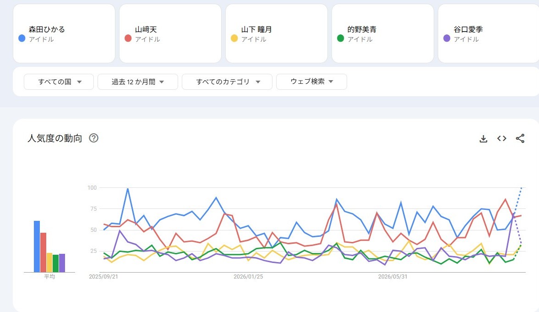Image resolution: width=539 pixels, height=312 pixels.
Task: Click the blue dot for 森田ひかる
Action: [x=22, y=38]
